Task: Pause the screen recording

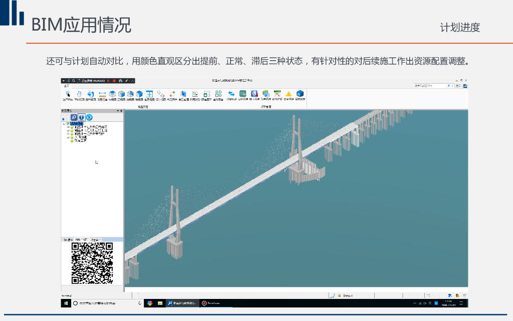Action: 108,81
